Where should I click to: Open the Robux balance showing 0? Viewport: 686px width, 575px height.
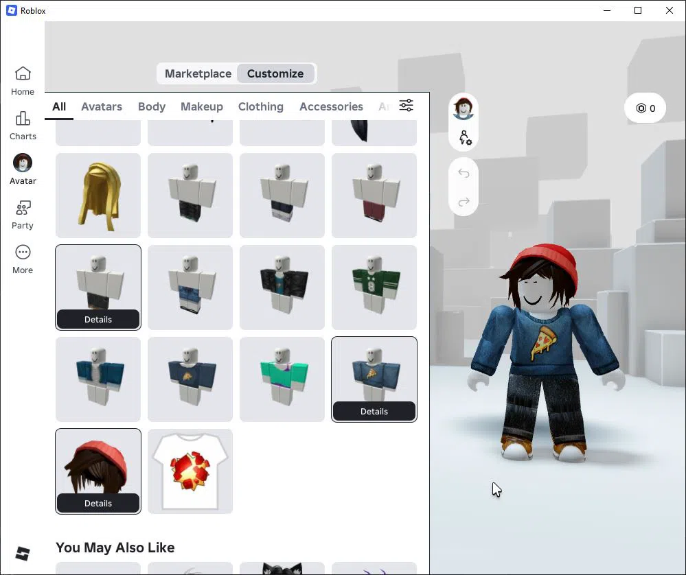click(x=645, y=108)
